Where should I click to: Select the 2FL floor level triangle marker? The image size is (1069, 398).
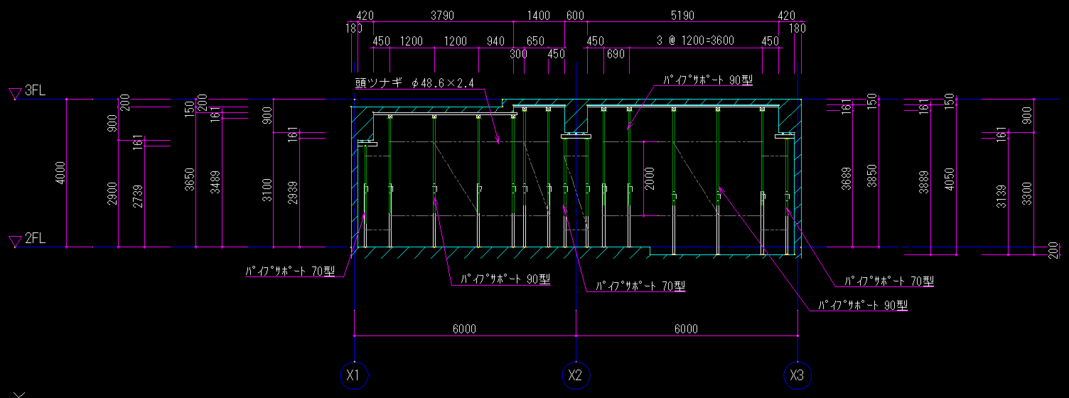click(14, 242)
